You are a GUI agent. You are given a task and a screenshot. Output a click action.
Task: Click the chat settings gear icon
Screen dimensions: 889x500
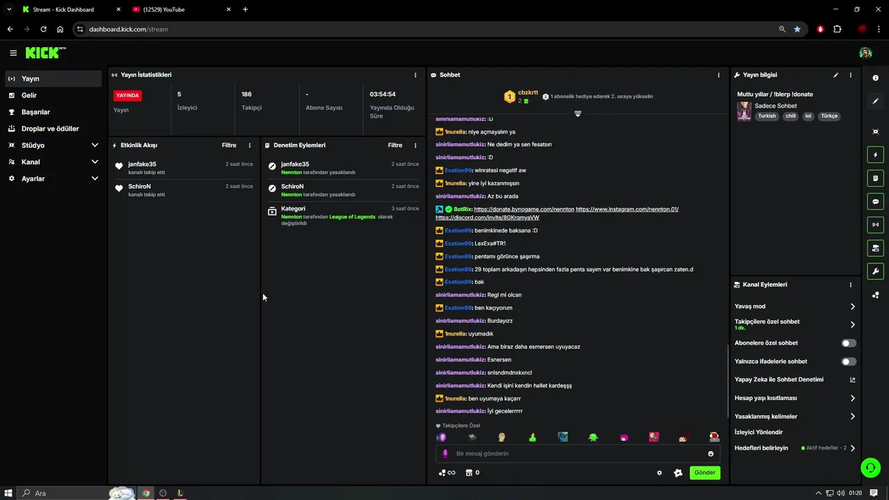659,473
